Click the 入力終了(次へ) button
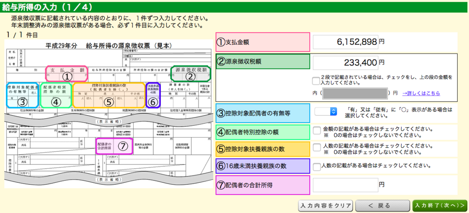Image resolution: width=469 pixels, height=213 pixels. [x=439, y=206]
